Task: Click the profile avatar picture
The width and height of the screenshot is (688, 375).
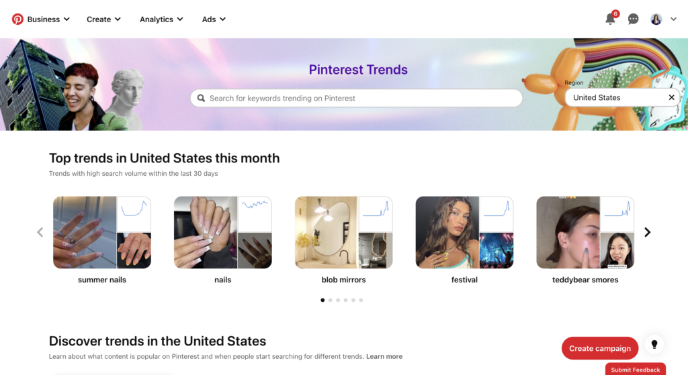Action: pyautogui.click(x=656, y=19)
